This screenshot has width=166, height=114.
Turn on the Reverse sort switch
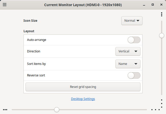pyautogui.click(x=134, y=75)
